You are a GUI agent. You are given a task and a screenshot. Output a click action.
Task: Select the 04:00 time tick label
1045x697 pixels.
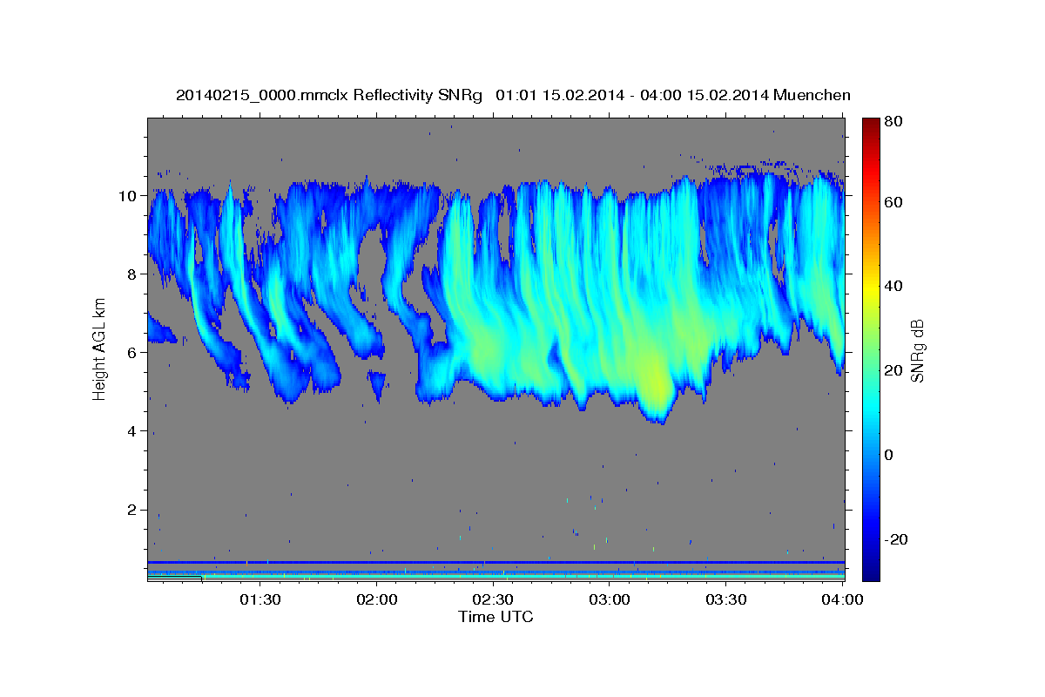coord(843,599)
